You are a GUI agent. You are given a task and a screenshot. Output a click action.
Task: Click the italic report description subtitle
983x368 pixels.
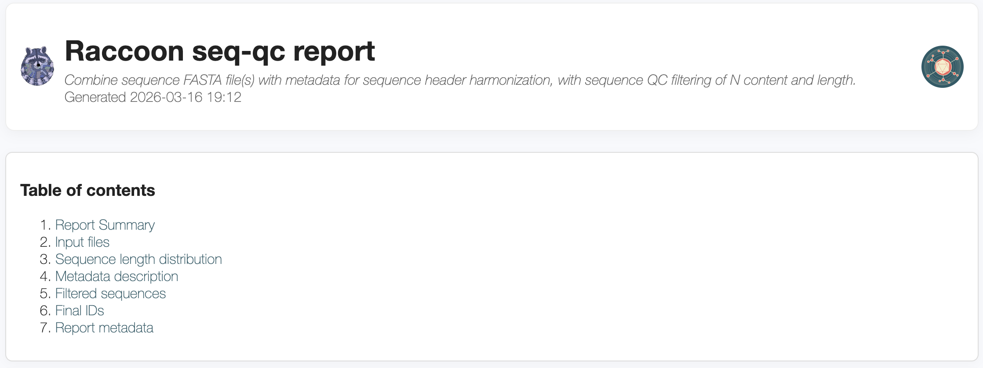(460, 80)
